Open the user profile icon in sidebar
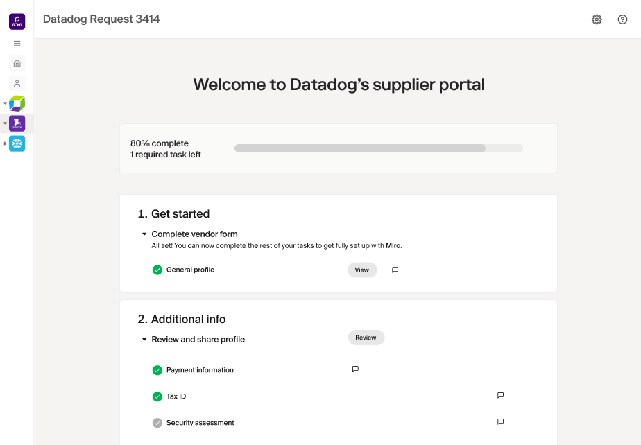641x445 pixels. tap(17, 83)
